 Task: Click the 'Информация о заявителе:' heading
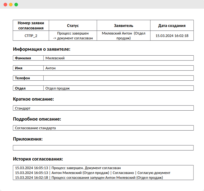point(42,49)
